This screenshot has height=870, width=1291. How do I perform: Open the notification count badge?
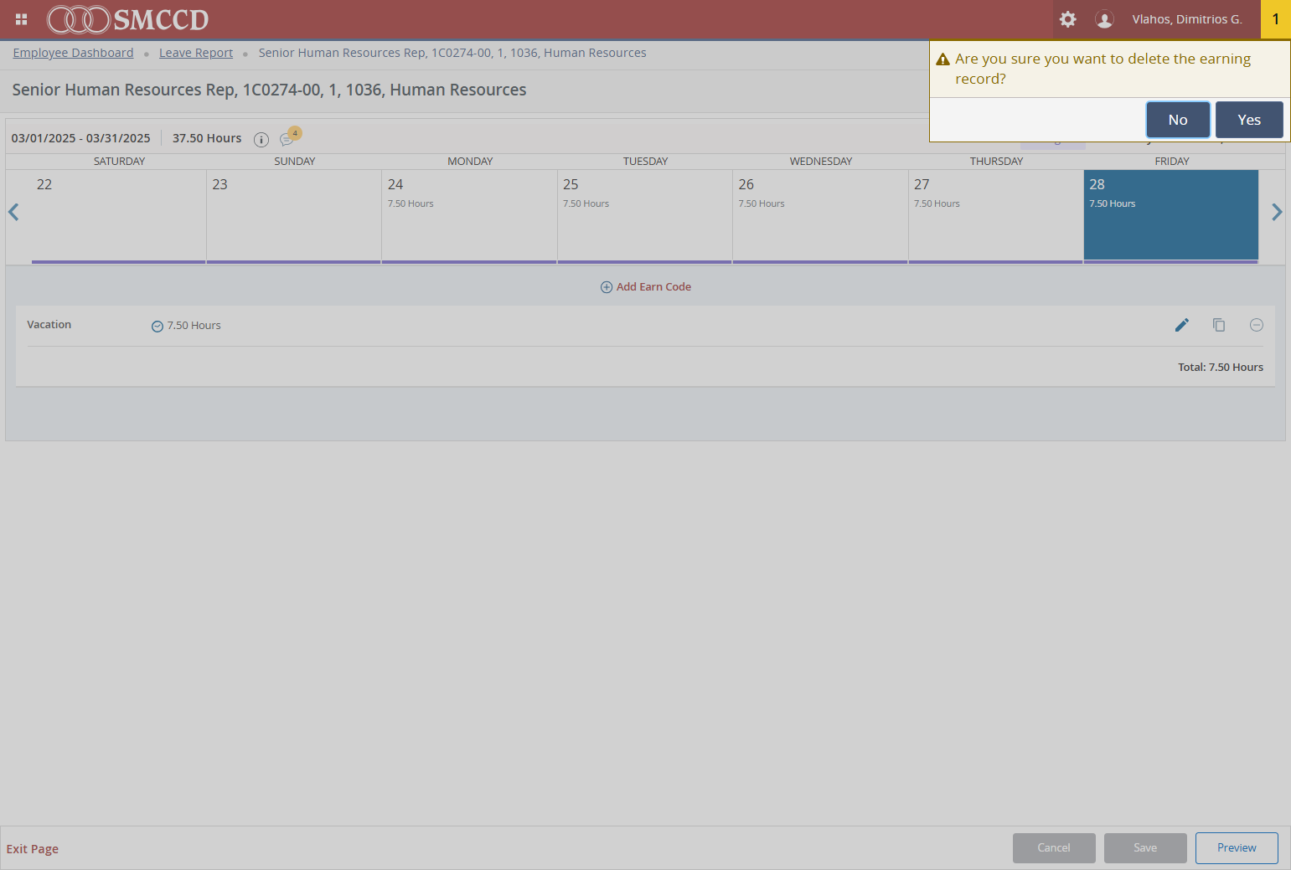pyautogui.click(x=1275, y=19)
